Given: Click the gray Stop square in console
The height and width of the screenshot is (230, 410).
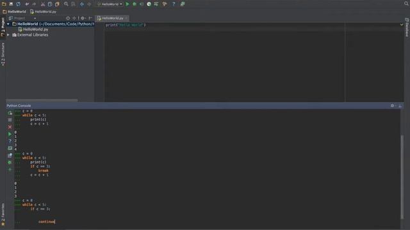Looking at the screenshot, I should (x=10, y=120).
